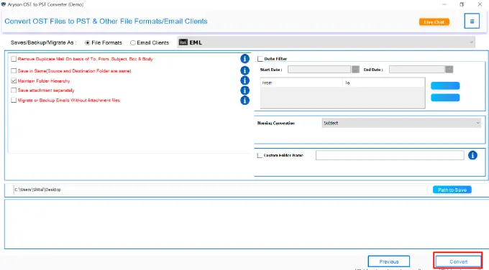Maximize the Aryson window
This screenshot has height=270, width=489.
(462, 4)
